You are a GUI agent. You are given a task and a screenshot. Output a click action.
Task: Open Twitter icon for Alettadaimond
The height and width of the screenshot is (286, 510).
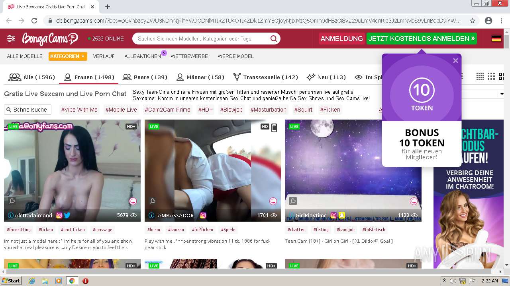(67, 215)
